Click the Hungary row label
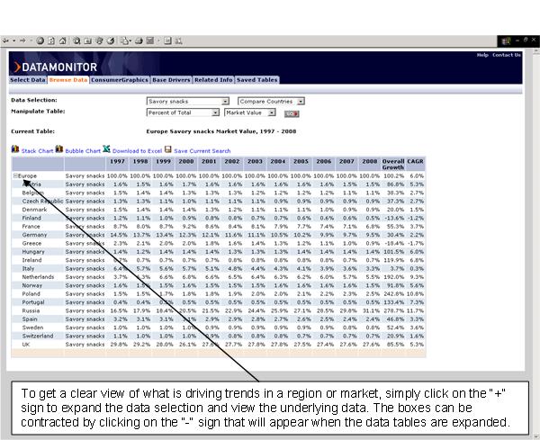Screen dimensions: 540x440 point(33,252)
